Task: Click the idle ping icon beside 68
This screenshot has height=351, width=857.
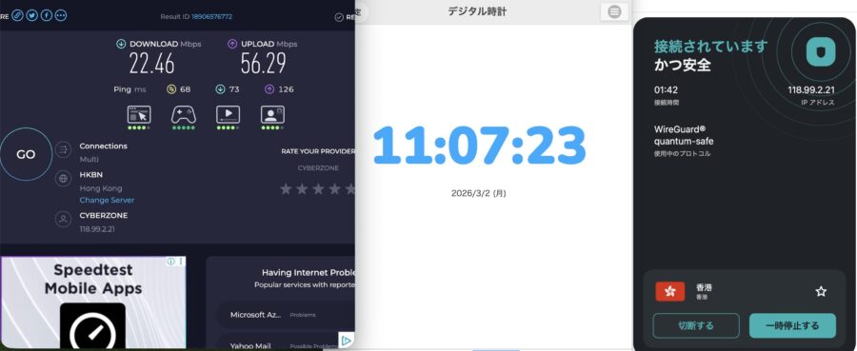Action: (x=171, y=89)
